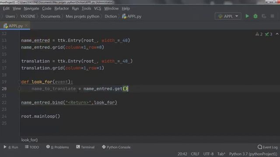Click the event parameter on line 19
This screenshot has width=280, height=157.
coord(61,82)
